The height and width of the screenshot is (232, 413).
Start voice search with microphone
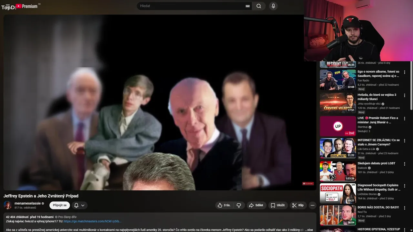click(x=273, y=6)
